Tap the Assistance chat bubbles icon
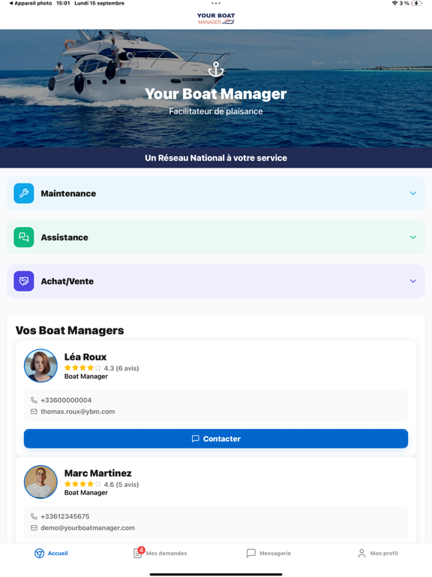The width and height of the screenshot is (432, 577). tap(24, 237)
